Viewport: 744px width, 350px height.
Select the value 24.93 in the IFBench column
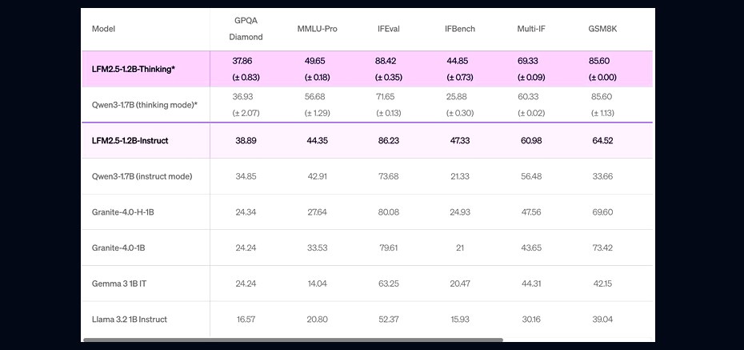[x=460, y=211]
